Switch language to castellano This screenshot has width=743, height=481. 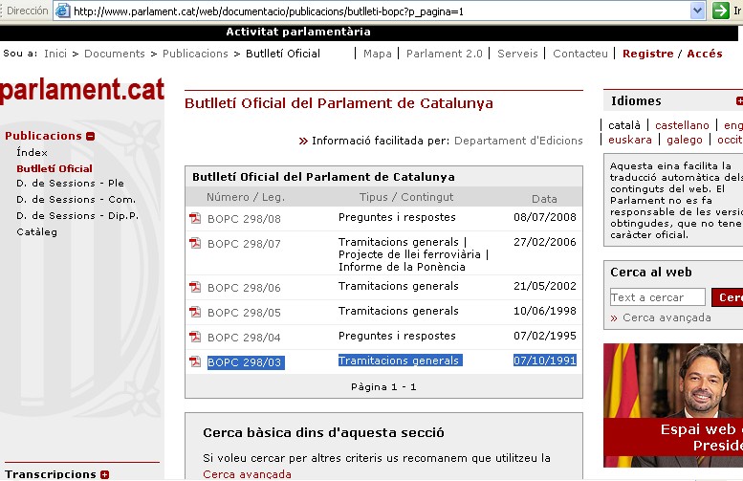click(x=682, y=125)
